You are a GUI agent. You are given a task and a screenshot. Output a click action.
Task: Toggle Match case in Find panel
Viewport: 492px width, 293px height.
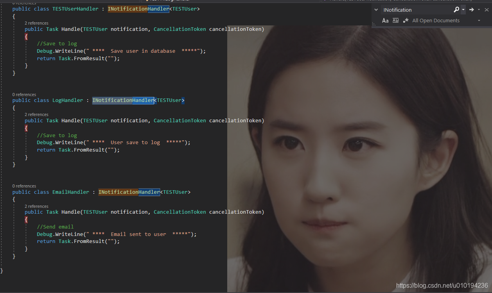(x=385, y=20)
